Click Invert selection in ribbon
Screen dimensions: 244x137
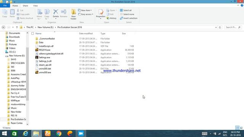(x=129, y=18)
